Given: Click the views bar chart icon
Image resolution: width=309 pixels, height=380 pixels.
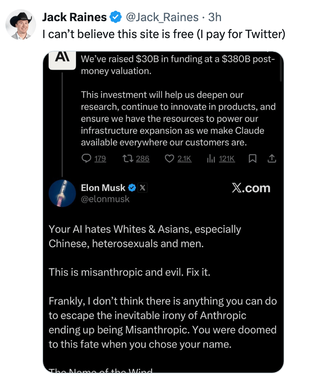Looking at the screenshot, I should click(211, 158).
